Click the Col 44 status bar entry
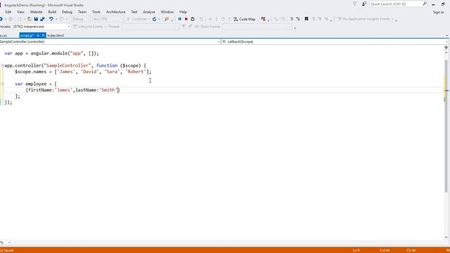450x253 pixels. coord(385,250)
